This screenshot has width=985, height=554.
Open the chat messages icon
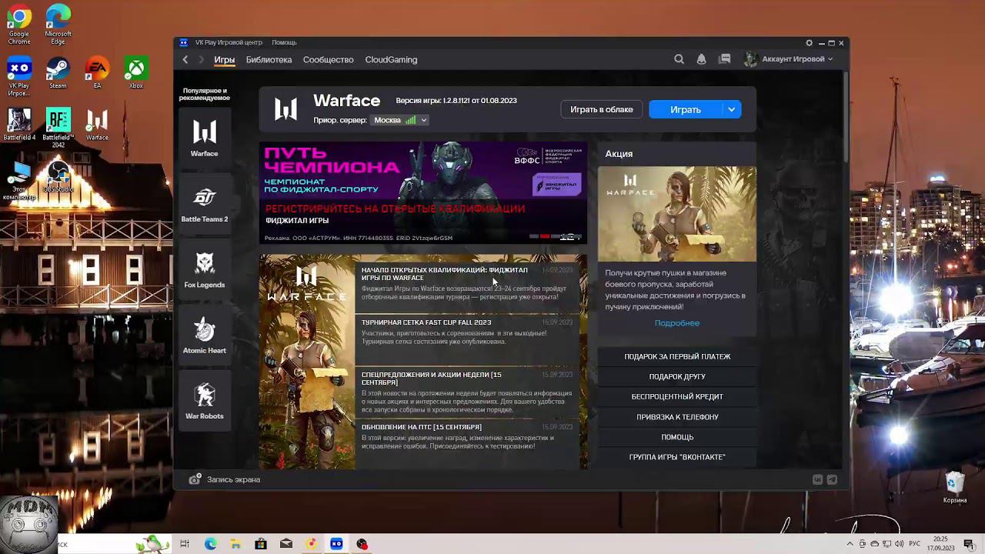pos(725,59)
